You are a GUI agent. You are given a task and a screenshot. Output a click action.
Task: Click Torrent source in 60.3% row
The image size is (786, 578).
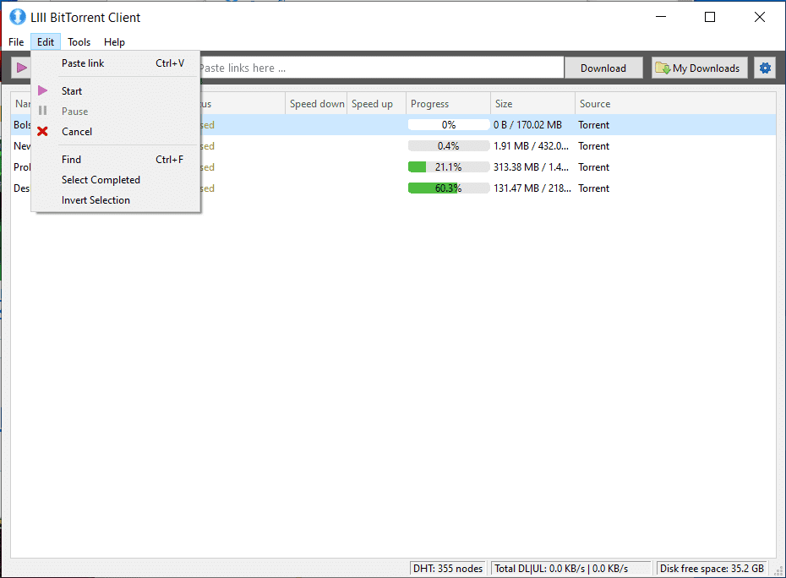pos(593,188)
